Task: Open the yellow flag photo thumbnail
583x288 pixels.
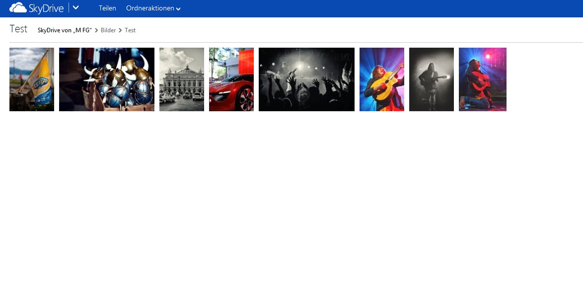Action: pyautogui.click(x=32, y=79)
